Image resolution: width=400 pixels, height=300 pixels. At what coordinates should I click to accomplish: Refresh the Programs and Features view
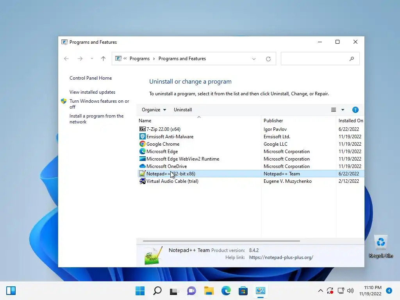click(x=268, y=59)
